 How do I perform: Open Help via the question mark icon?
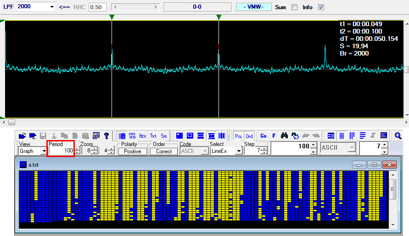[x=106, y=136]
